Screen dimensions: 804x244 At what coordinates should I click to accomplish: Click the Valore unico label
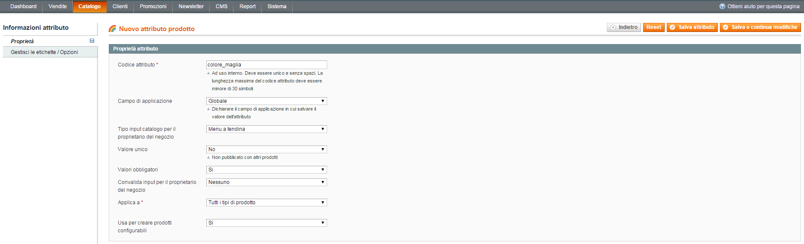coord(132,149)
